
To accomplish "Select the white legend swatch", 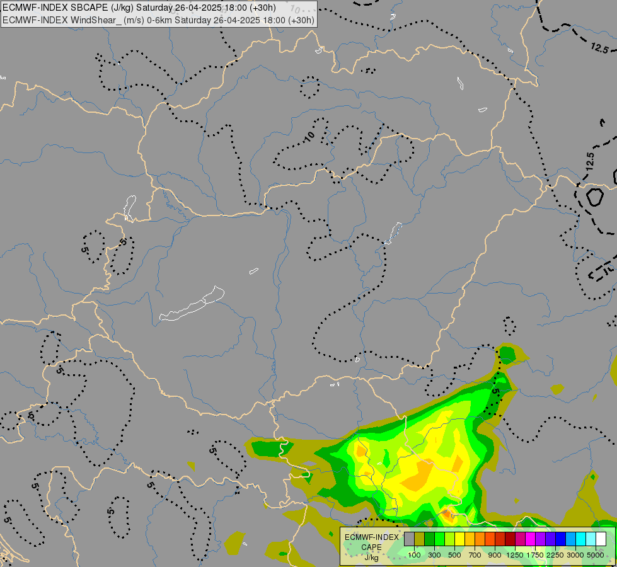I will click(601, 539).
